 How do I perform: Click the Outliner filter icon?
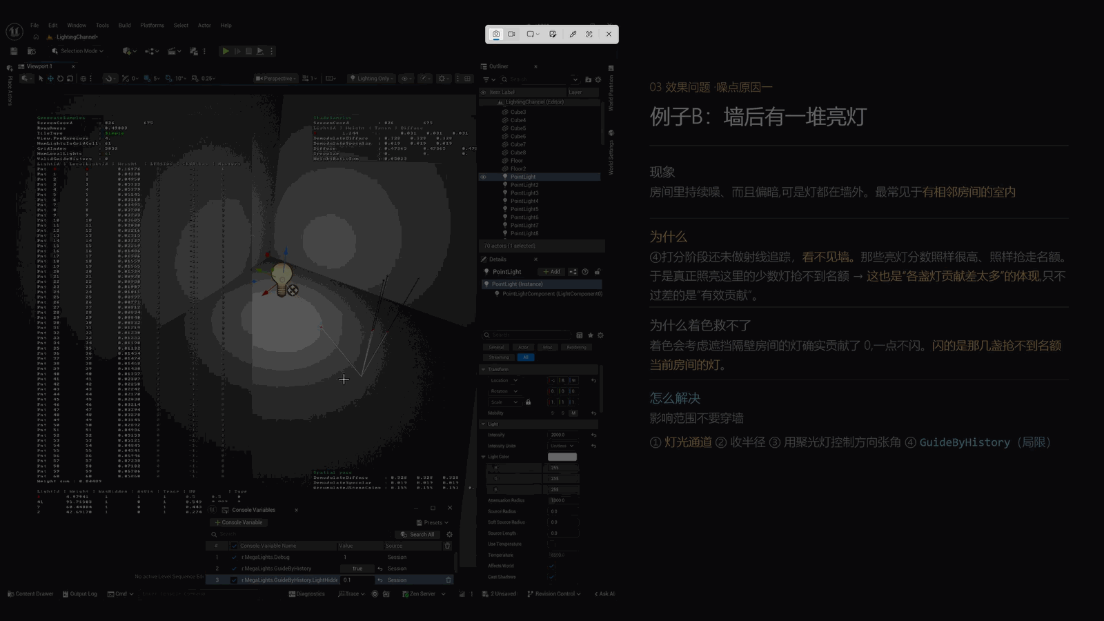(488, 79)
